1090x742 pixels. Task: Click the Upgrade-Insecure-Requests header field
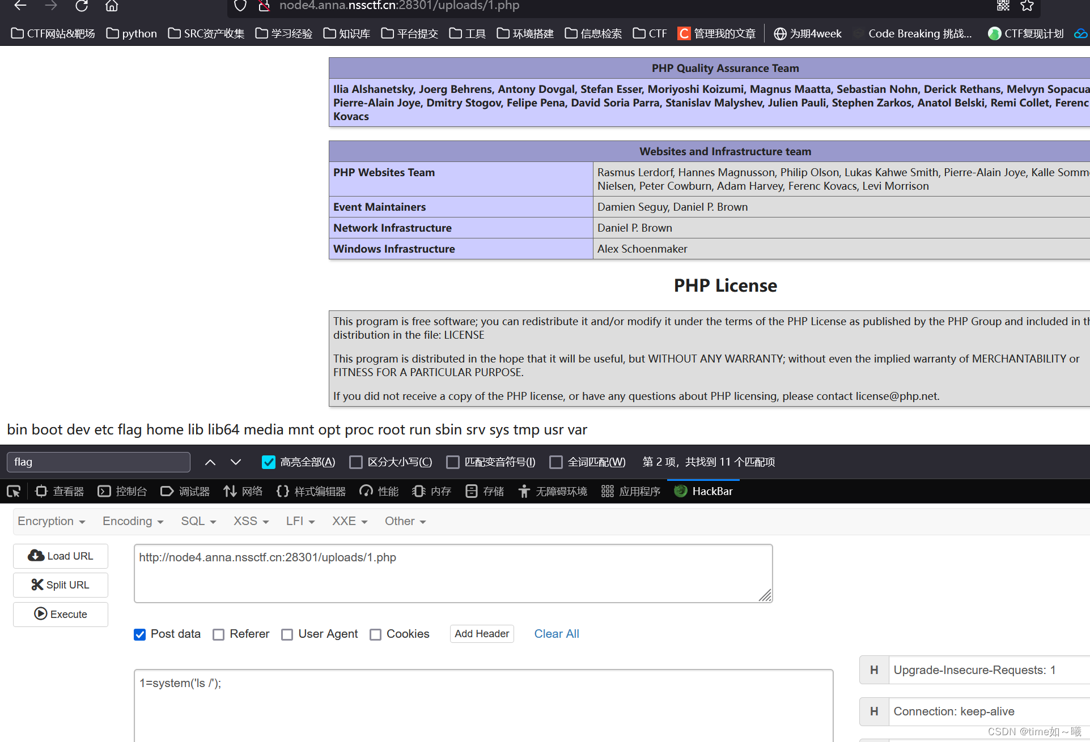pyautogui.click(x=989, y=670)
